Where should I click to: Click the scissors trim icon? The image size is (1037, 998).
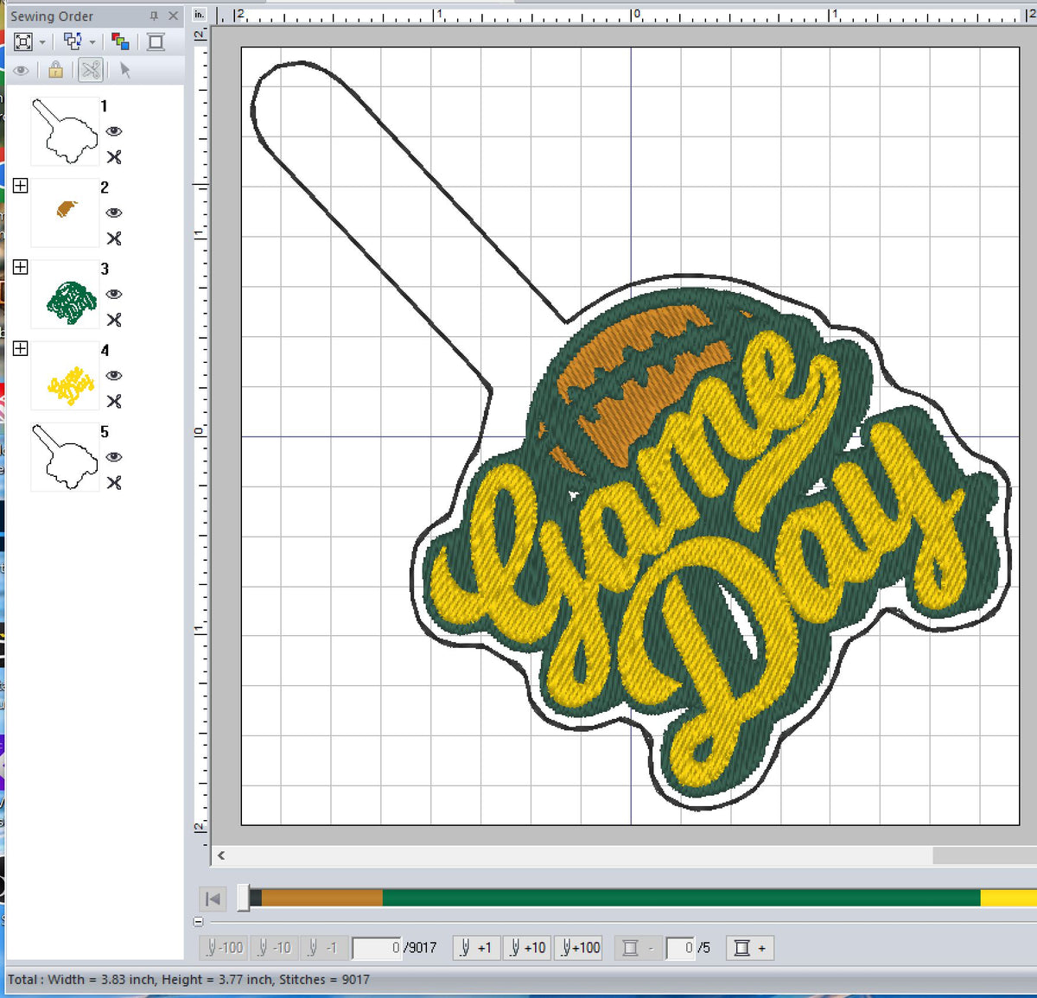90,70
